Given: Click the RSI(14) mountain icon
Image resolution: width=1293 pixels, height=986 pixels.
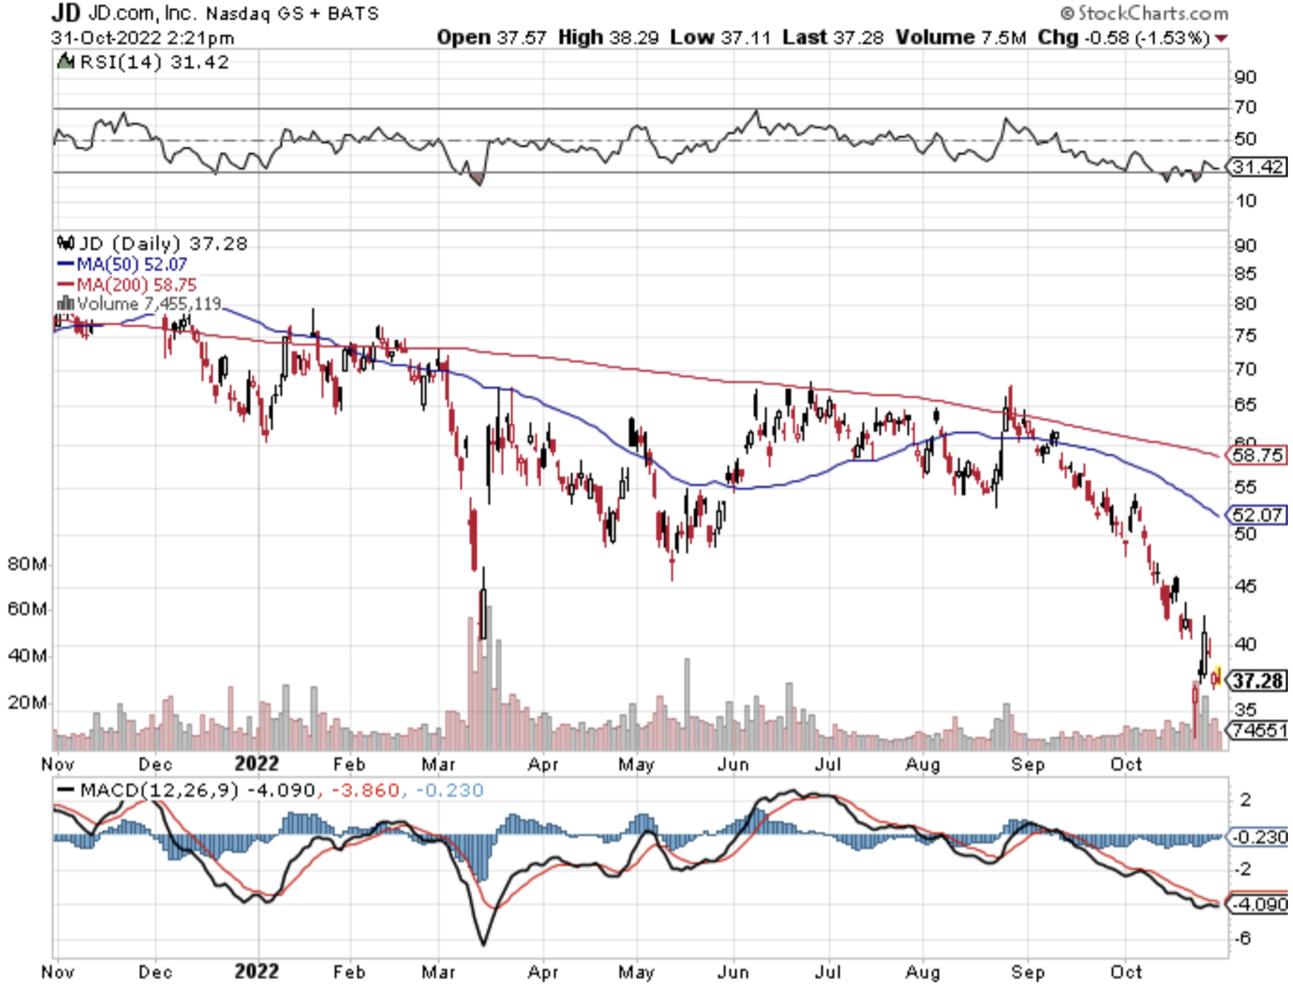Looking at the screenshot, I should 65,61.
